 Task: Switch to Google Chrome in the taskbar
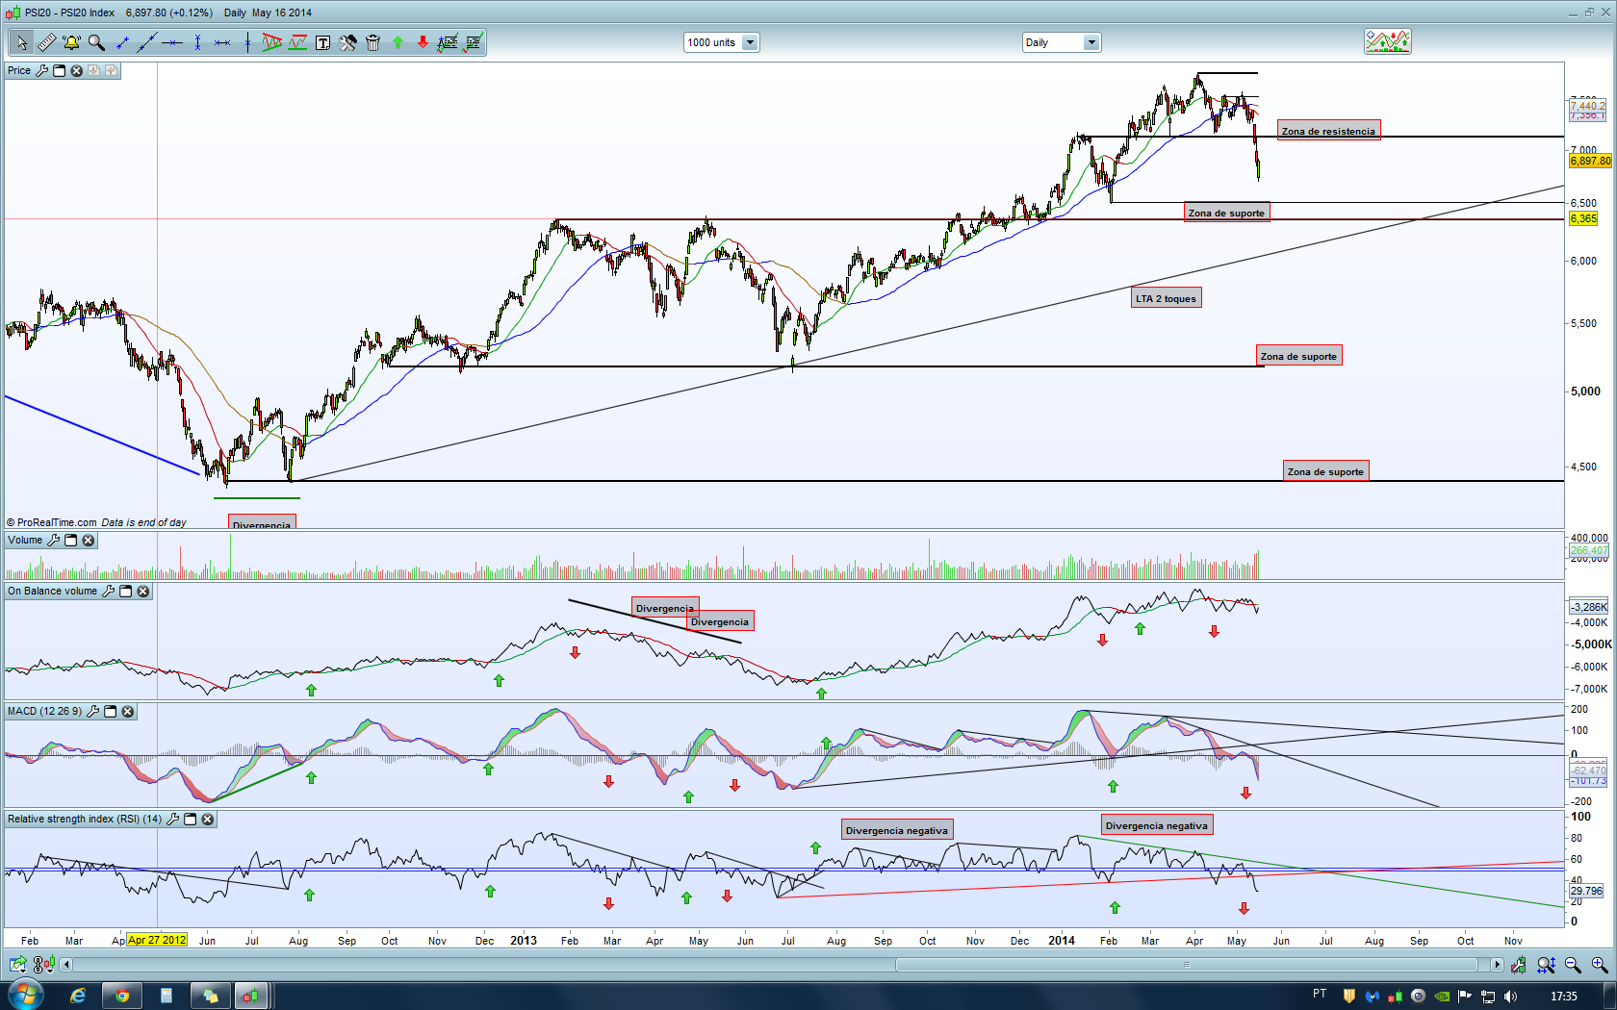(x=122, y=996)
